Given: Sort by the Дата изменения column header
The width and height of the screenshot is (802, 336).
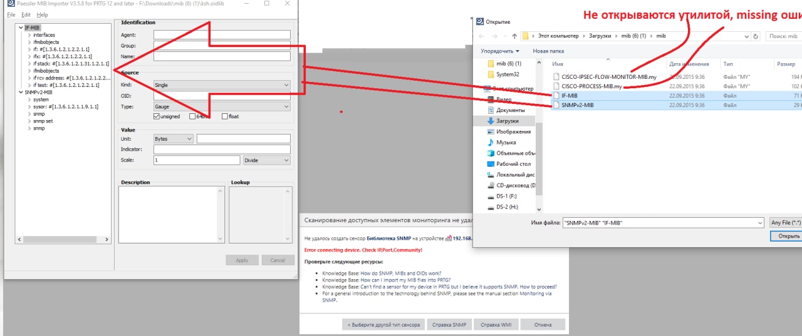Looking at the screenshot, I should click(689, 64).
